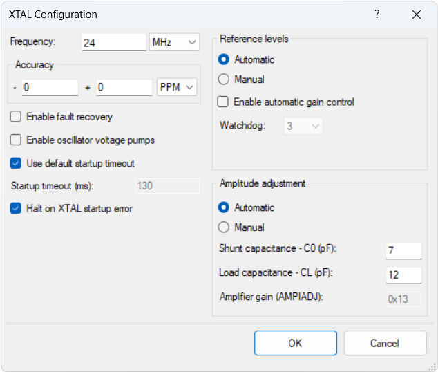
Task: Open the MHz frequency unit dropdown
Action: pos(174,42)
